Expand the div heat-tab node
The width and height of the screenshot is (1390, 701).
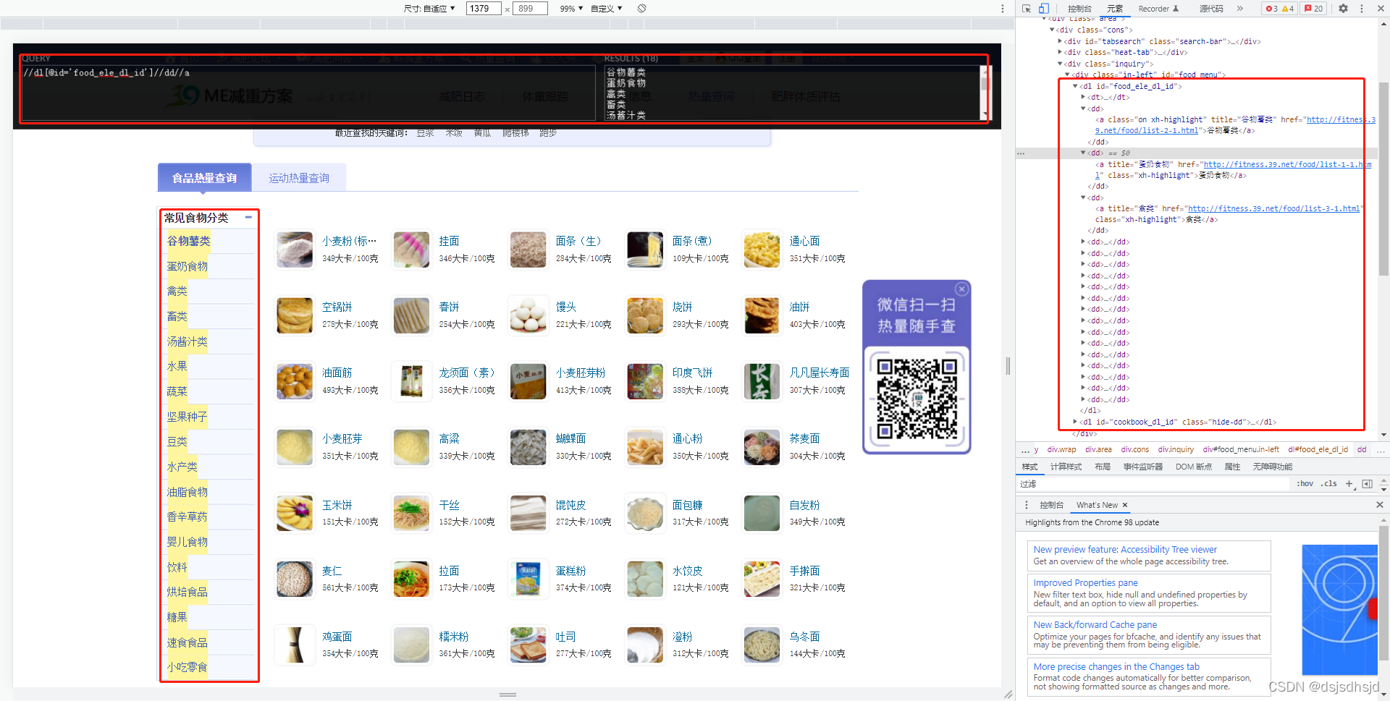coord(1060,52)
